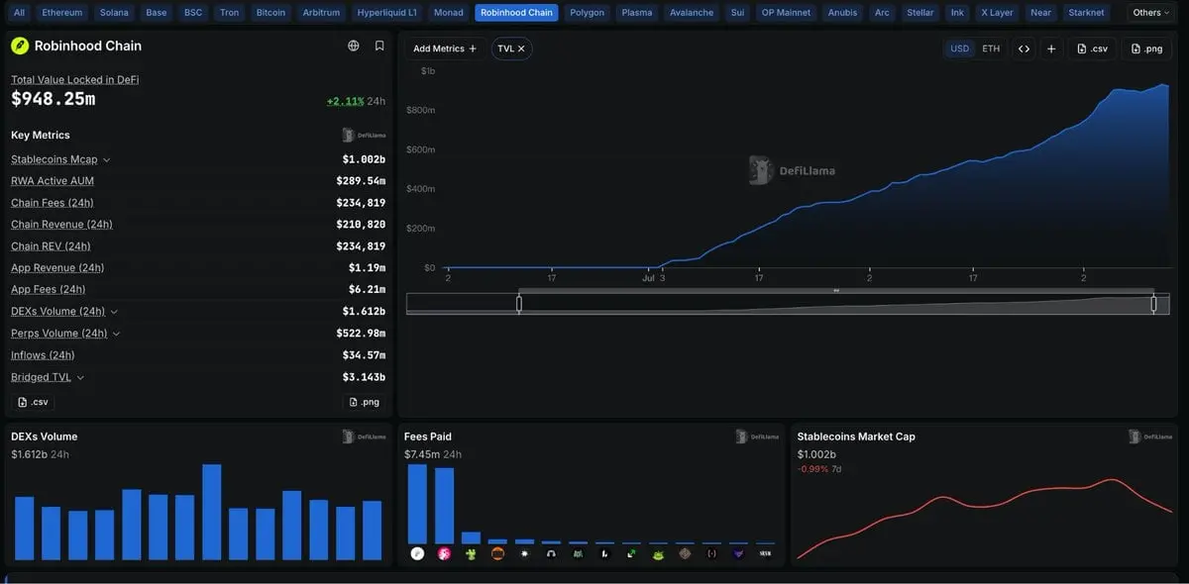Screen dimensions: 1189x584
Task: Click the $948.25m TVL value
Action: click(x=54, y=99)
